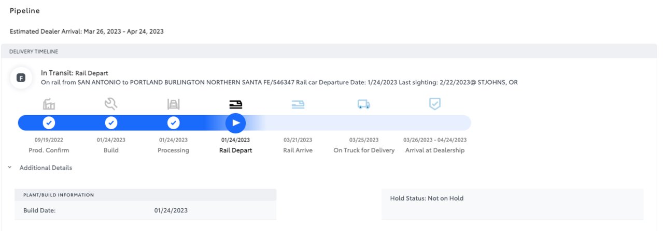Click the Arrival at Dealership label
This screenshot has height=231, width=663.
coord(435,150)
